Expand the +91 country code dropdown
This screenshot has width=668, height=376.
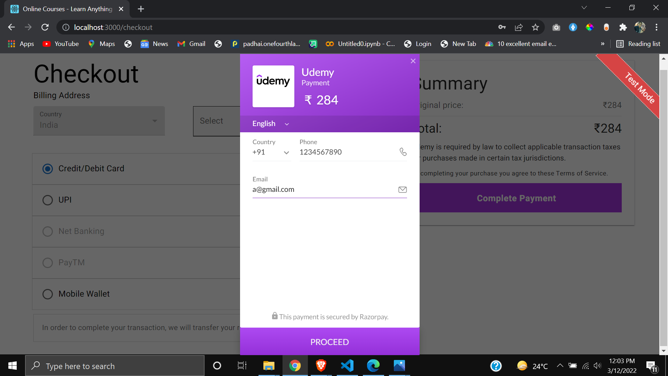(271, 152)
